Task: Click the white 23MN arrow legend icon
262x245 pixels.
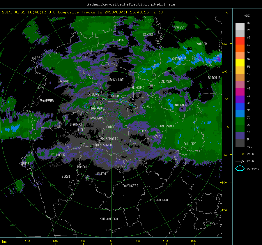Action: [240, 161]
